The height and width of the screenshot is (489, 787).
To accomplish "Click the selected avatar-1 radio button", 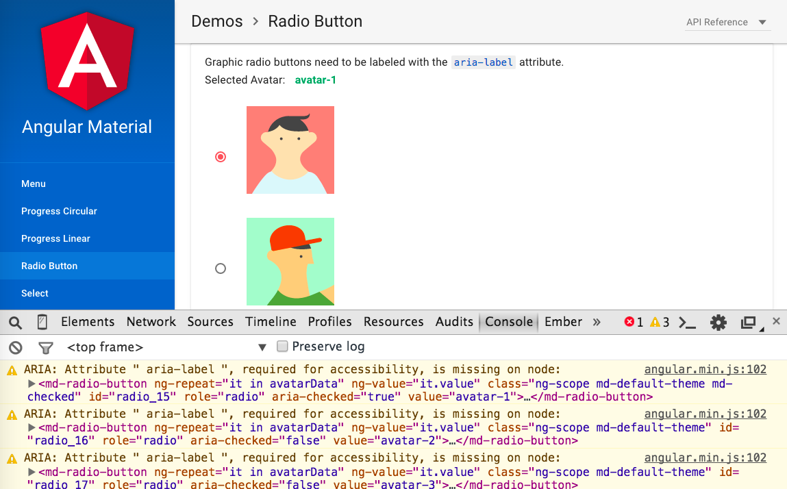I will 220,157.
